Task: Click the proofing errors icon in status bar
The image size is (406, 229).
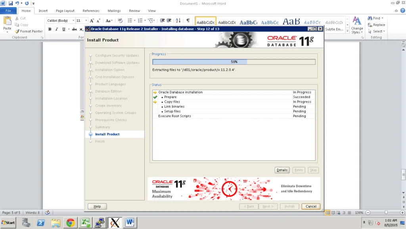Action: tap(48, 213)
